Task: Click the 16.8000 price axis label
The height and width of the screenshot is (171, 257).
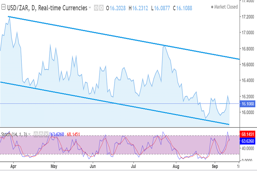Action: click(x=248, y=49)
